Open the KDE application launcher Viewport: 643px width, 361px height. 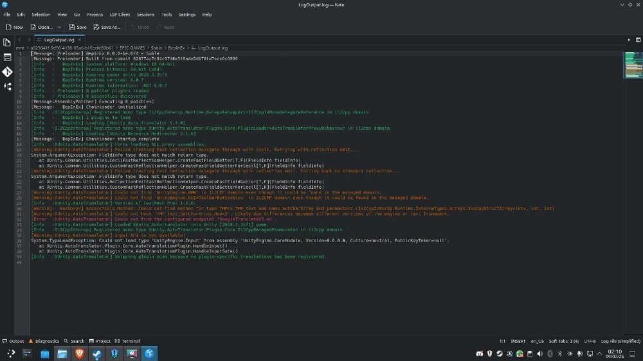pyautogui.click(x=11, y=353)
